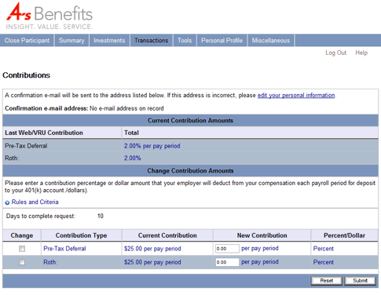Click the Reset button
Image resolution: width=381 pixels, height=295 pixels.
tap(327, 281)
